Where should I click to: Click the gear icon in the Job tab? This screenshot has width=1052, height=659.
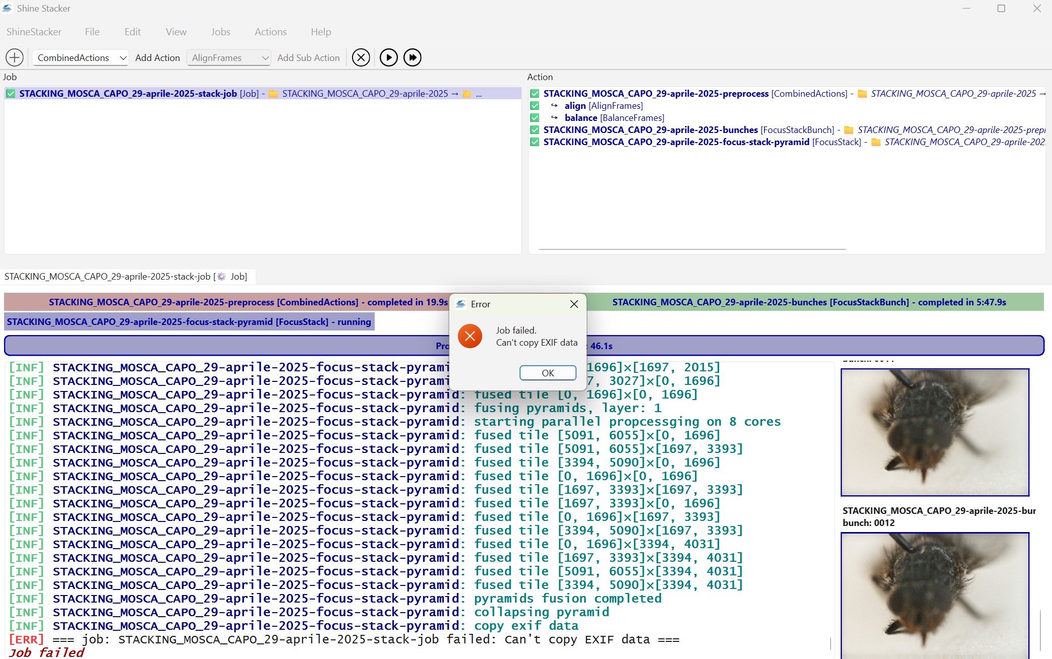pos(221,277)
